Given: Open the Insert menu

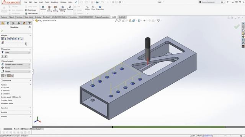Looking at the screenshot, I should click(41, 2).
